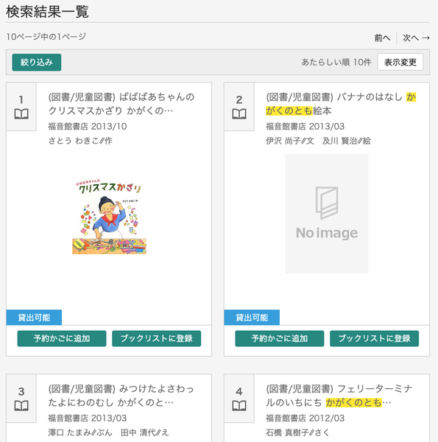438x442 pixels.
Task: Click author text 伊沢 尚子∥文 及川 賢治∥絵
Action: 318,141
